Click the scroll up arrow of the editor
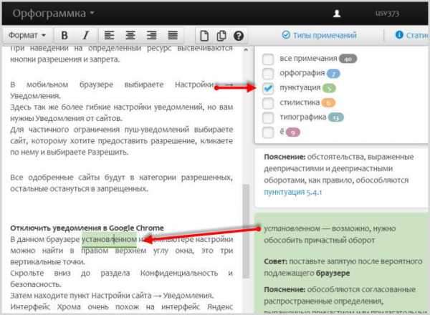 (246, 49)
